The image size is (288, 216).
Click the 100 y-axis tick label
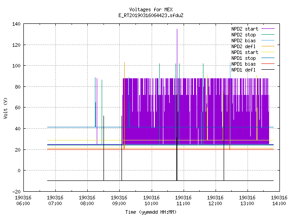coord(16,66)
